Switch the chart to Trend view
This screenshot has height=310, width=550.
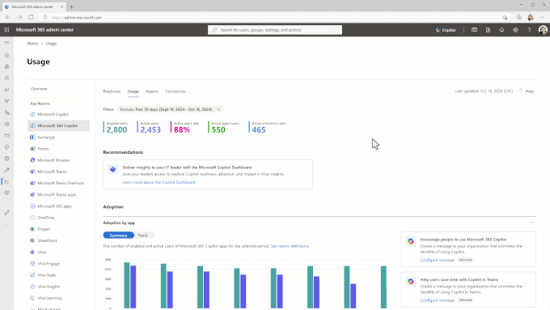tap(142, 236)
